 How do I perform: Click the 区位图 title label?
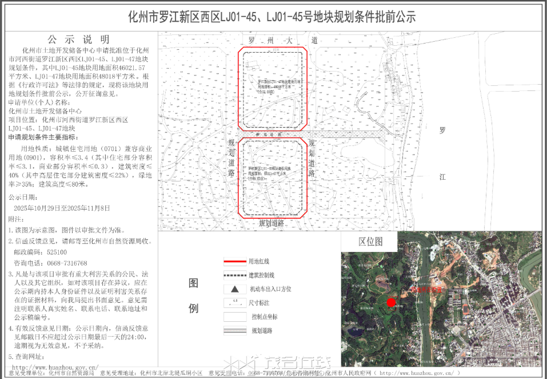[x=370, y=242]
